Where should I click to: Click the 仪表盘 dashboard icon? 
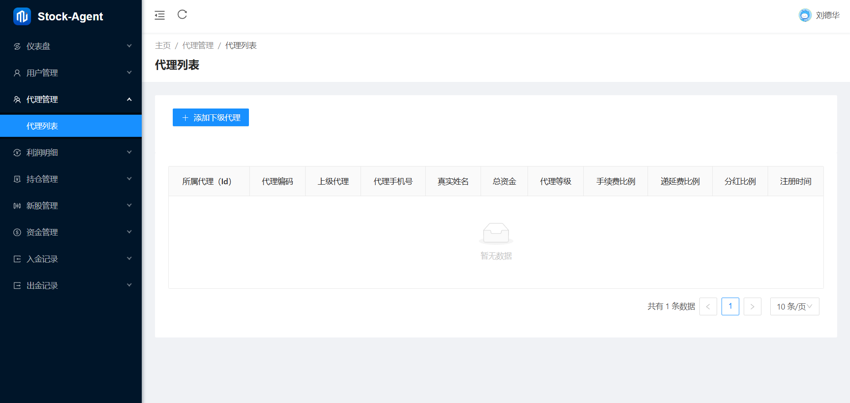[17, 46]
